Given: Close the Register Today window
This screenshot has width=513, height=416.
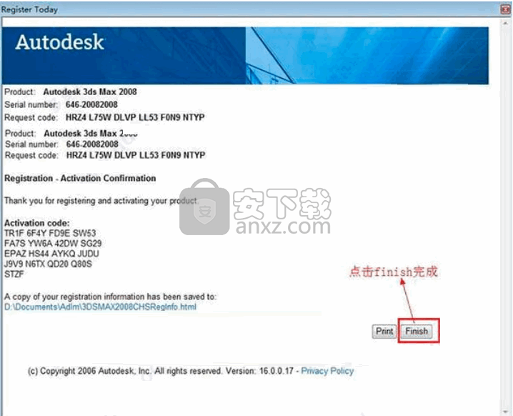Looking at the screenshot, I should pos(505,9).
